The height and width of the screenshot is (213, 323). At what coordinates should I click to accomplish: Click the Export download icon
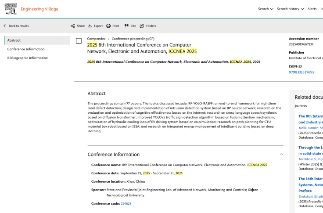[x=90, y=26]
